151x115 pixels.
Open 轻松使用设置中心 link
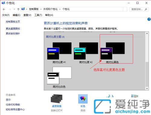[x=15, y=110]
